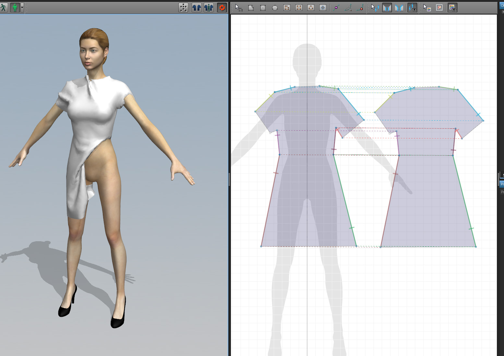
Task: Select the Circle pattern tool
Action: 275,8
